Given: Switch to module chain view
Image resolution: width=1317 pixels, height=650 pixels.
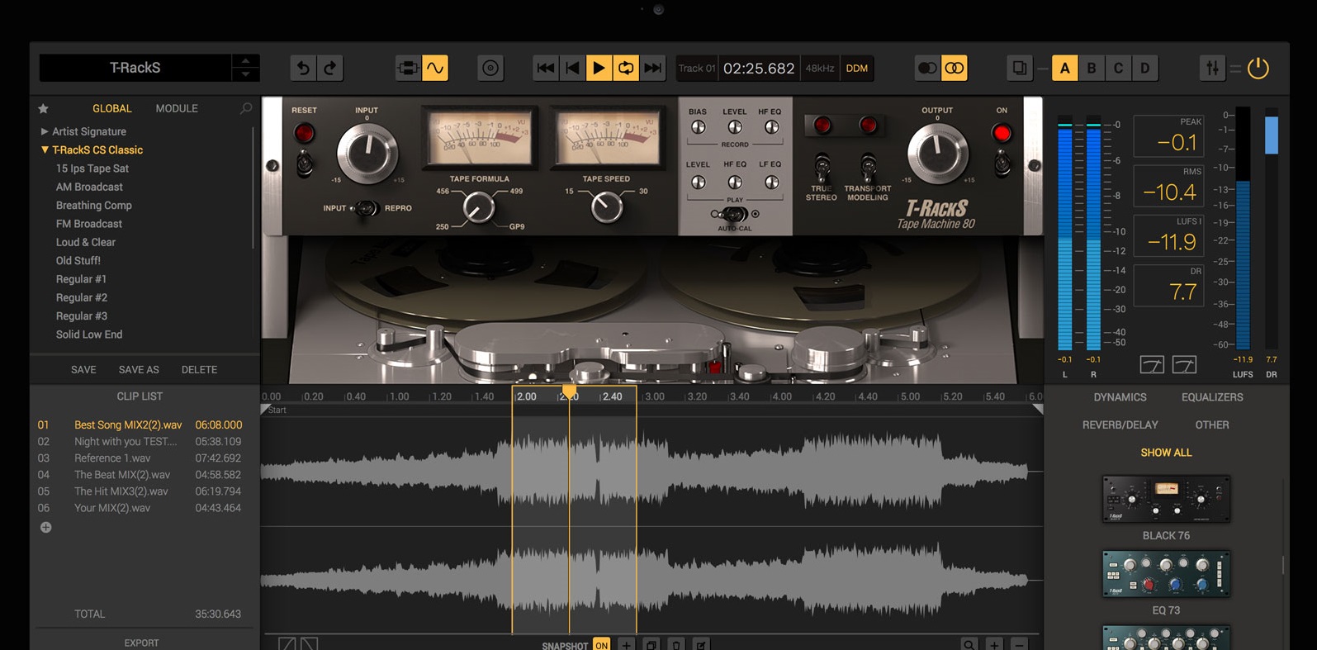Looking at the screenshot, I should coord(408,68).
